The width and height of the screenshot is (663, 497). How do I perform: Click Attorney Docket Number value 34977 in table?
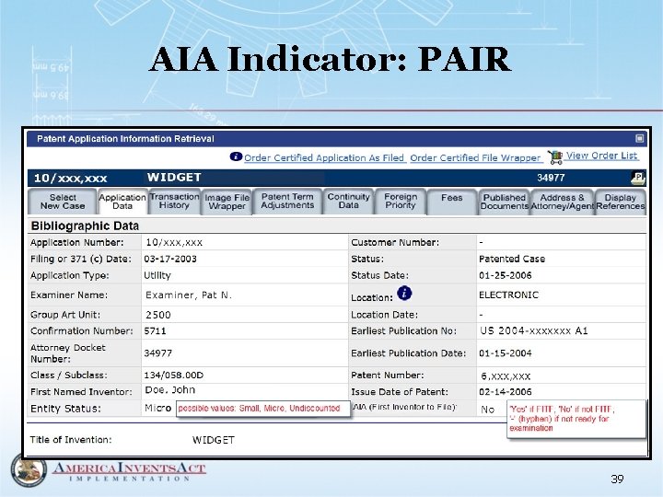[x=158, y=353]
